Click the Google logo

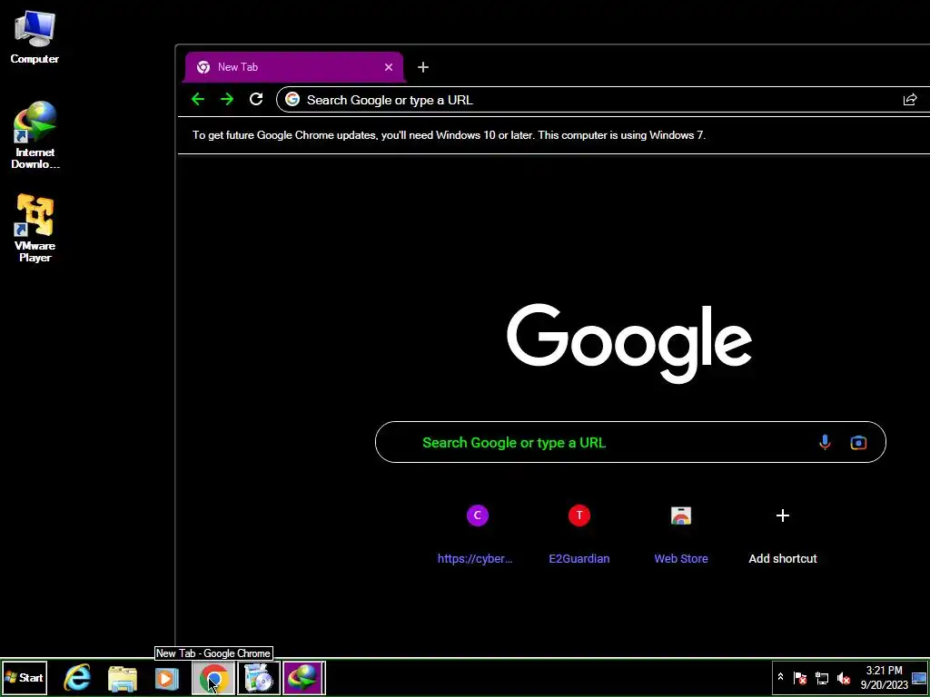coord(630,342)
